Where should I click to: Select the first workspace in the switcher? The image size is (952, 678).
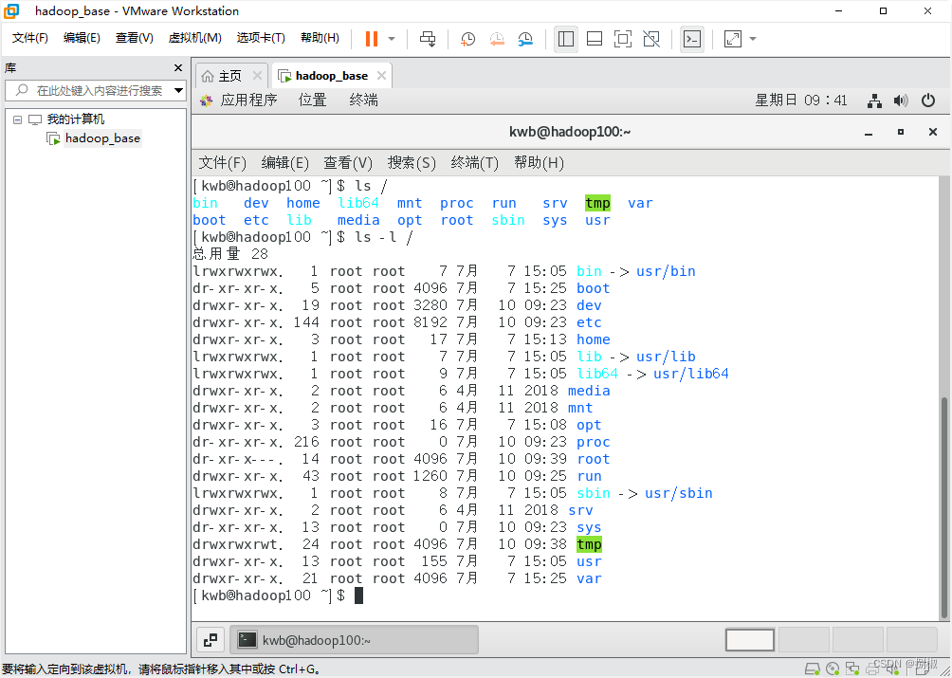click(750, 640)
